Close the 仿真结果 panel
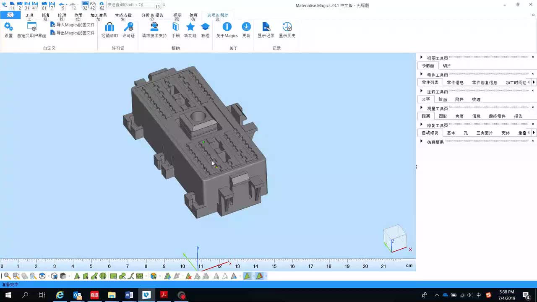 click(x=533, y=141)
